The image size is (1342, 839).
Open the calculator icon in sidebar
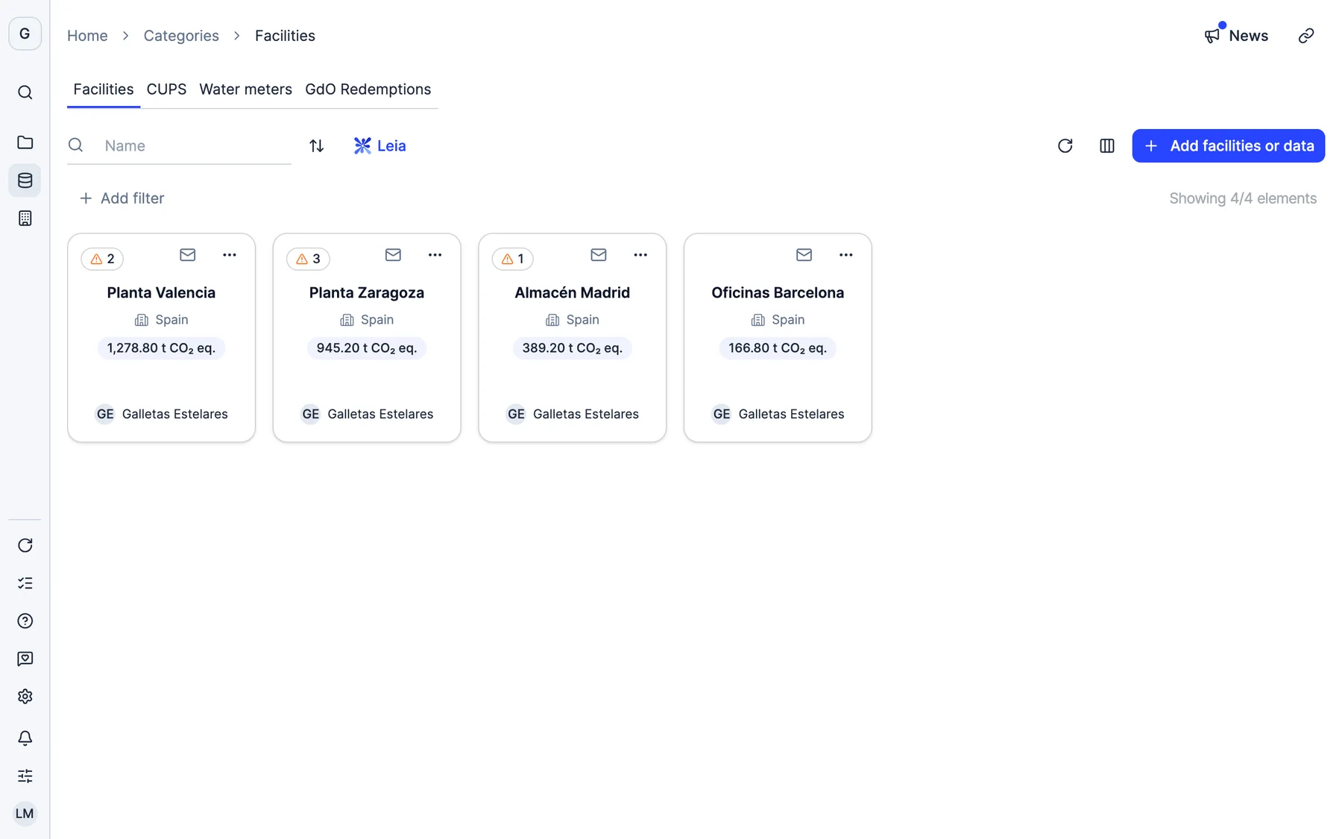pos(25,218)
